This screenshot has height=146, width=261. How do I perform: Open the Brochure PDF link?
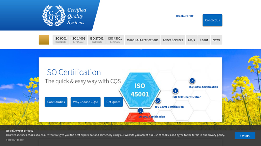coord(185,16)
